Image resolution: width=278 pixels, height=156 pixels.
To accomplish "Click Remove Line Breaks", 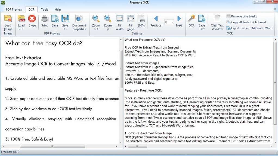I will 242,17.
